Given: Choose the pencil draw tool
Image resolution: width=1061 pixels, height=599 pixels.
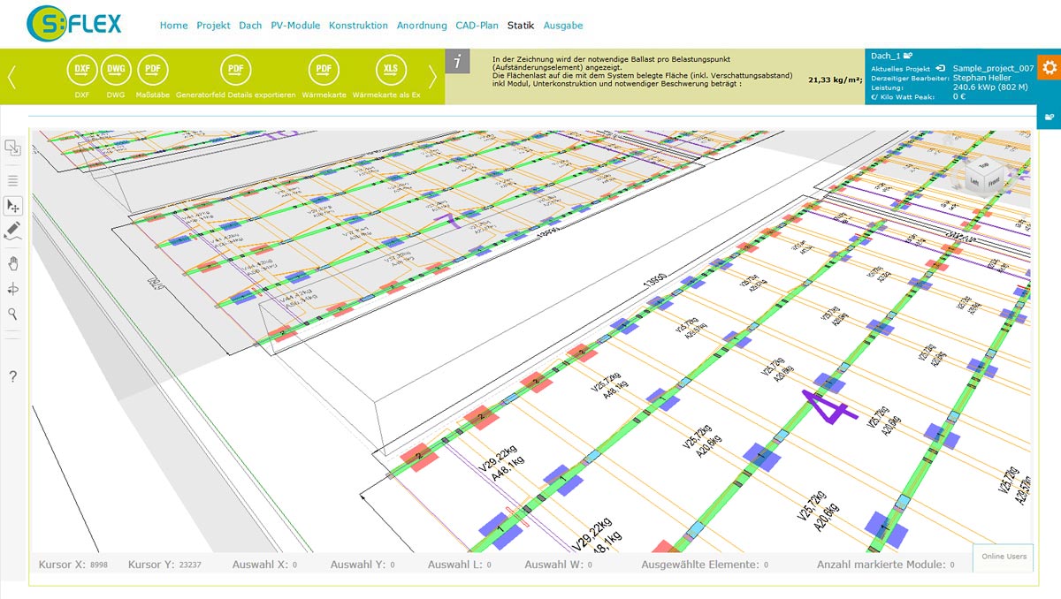Looking at the screenshot, I should [13, 231].
